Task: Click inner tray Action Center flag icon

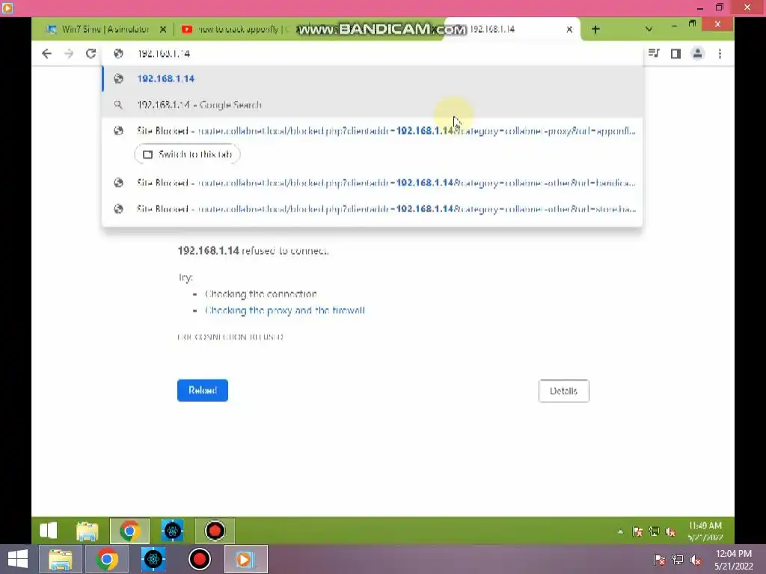Action: [637, 531]
